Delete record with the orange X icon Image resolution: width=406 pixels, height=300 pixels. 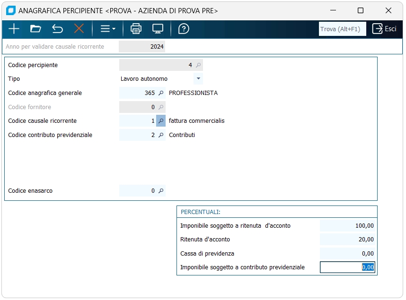point(79,29)
